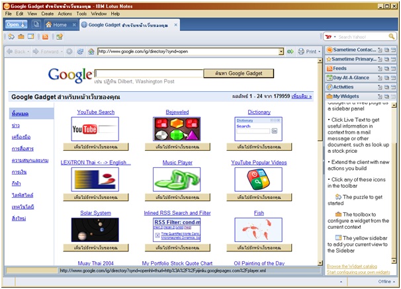Click the Forward navigation button

tap(46, 52)
